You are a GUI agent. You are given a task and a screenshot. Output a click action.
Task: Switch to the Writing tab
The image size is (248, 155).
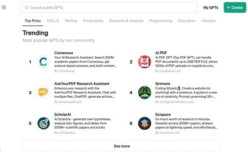pyautogui.click(x=71, y=21)
